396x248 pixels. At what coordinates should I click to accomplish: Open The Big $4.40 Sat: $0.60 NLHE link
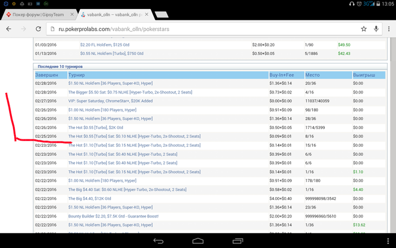[x=127, y=190]
